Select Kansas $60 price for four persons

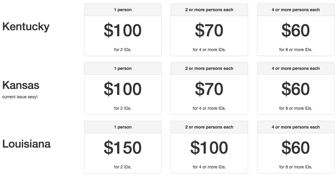296,89
